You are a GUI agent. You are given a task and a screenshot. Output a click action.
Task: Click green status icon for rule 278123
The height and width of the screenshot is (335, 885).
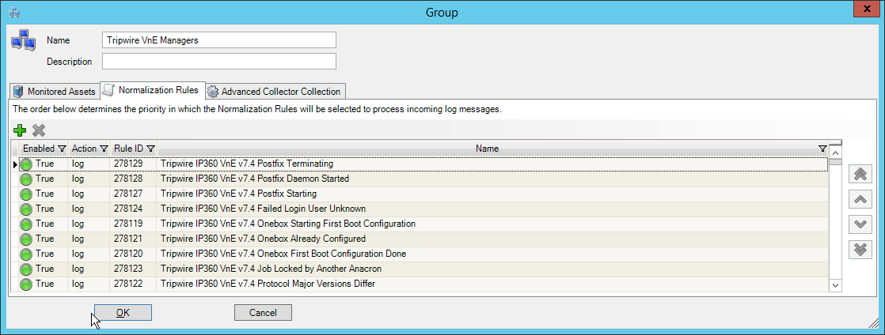pyautogui.click(x=27, y=269)
